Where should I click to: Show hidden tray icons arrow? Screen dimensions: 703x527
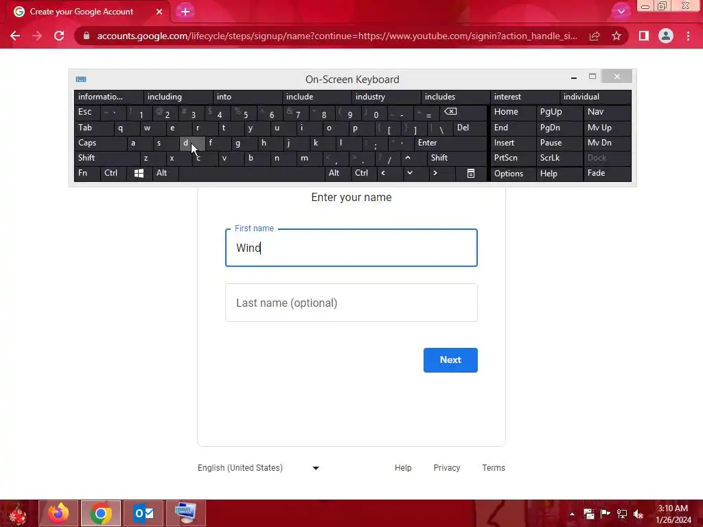(572, 514)
